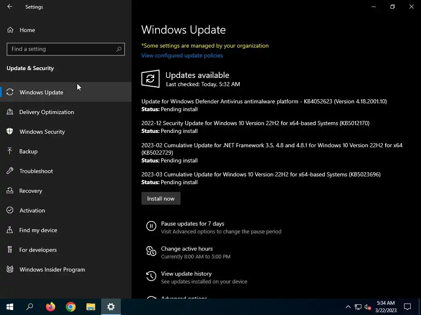Screen dimensions: 421x315
Task: Click Pause updates for 7 days
Action: [192, 224]
